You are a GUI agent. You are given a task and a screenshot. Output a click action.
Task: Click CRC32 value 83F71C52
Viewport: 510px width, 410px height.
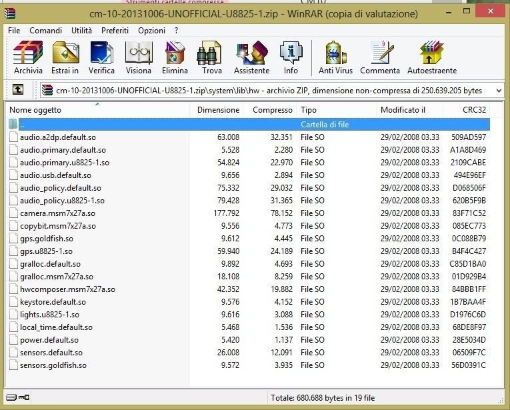point(469,213)
